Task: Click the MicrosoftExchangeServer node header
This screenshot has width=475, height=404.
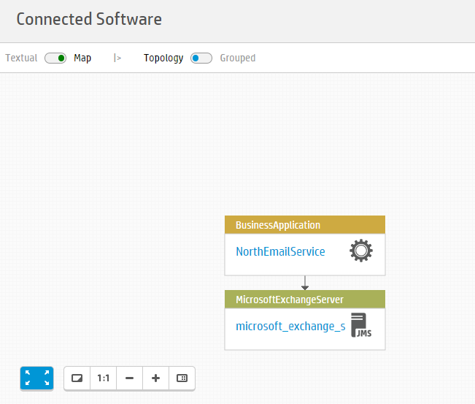Action: (305, 300)
